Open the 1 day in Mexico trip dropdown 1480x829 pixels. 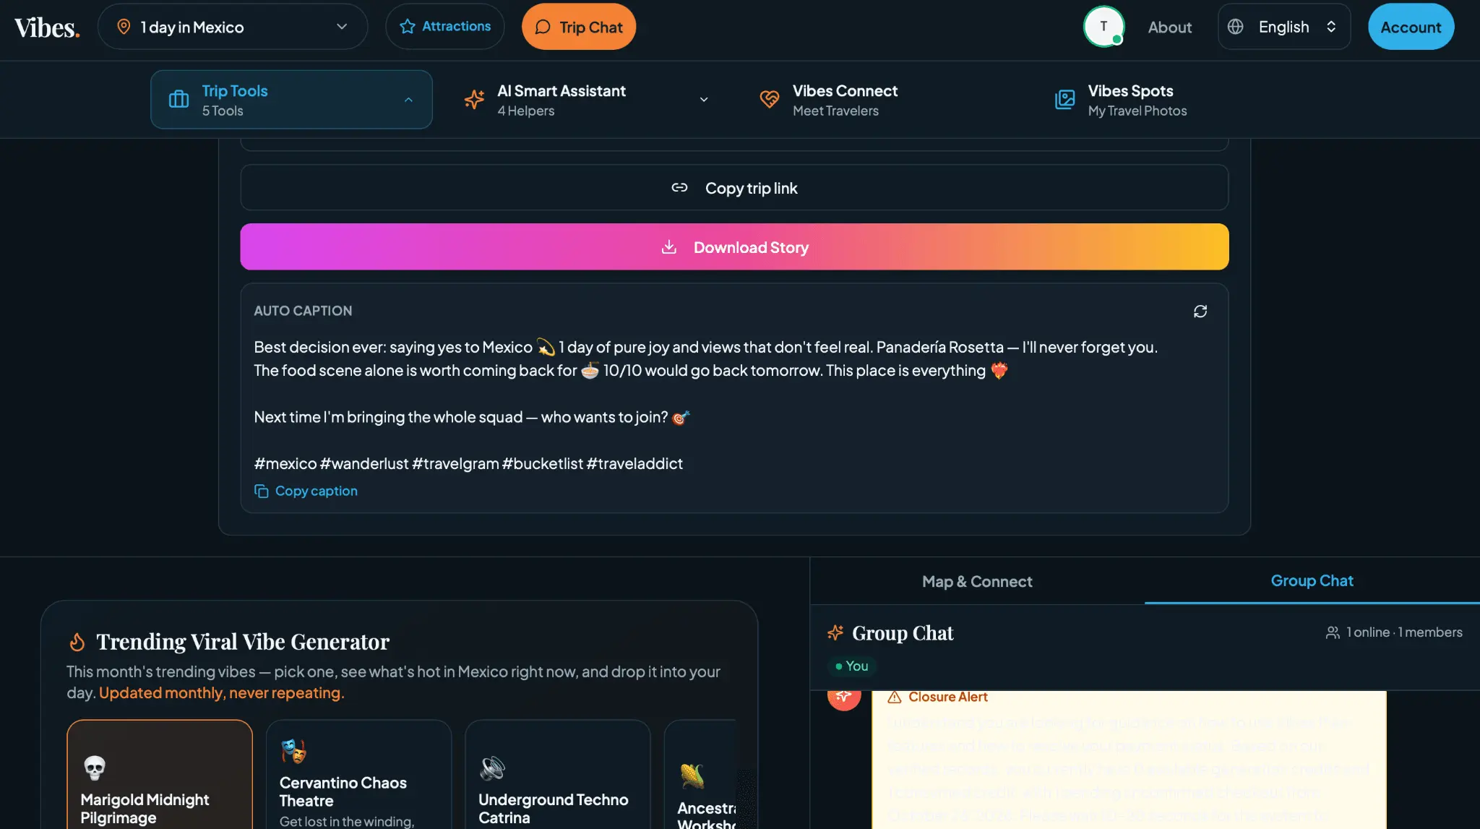coord(233,27)
